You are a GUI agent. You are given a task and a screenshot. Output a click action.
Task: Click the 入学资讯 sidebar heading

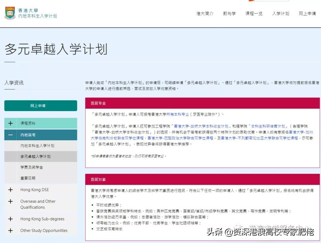14,83
